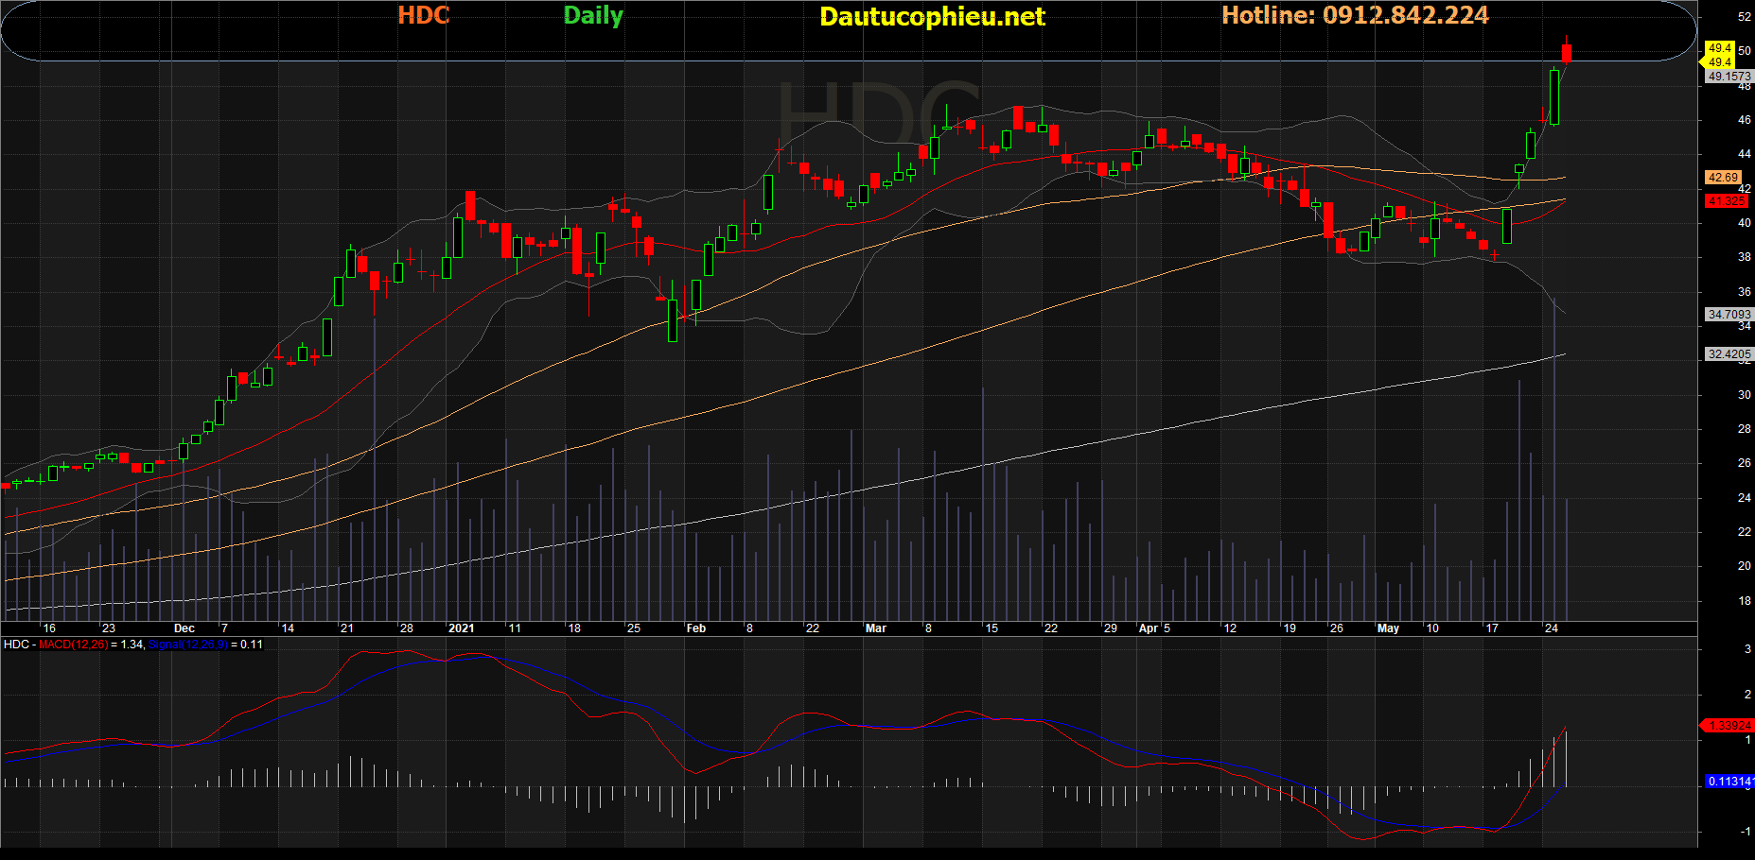Viewport: 1755px width, 860px height.
Task: Click the date axis label 19
Action: [x=1289, y=628]
